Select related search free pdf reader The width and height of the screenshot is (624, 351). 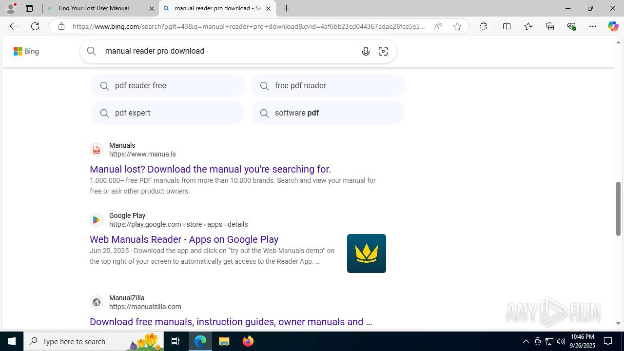328,86
